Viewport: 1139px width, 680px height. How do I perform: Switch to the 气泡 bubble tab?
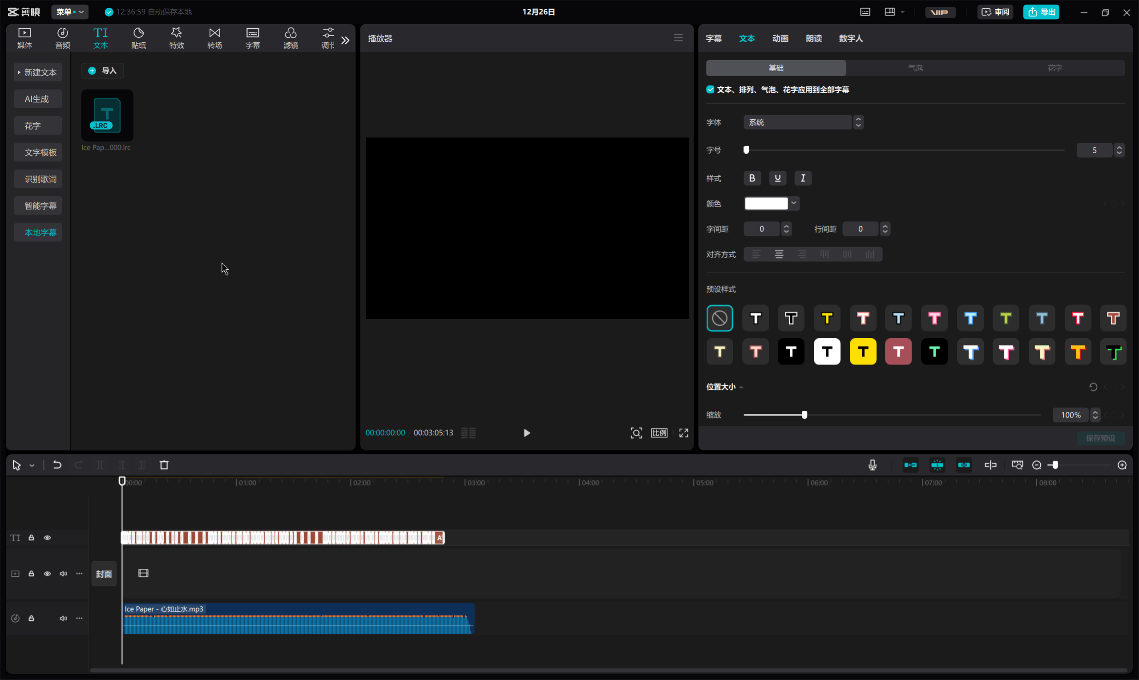coord(915,68)
